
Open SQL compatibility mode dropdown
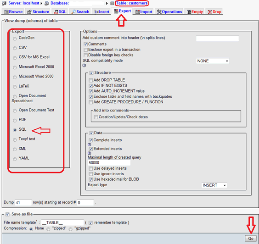tap(213, 61)
